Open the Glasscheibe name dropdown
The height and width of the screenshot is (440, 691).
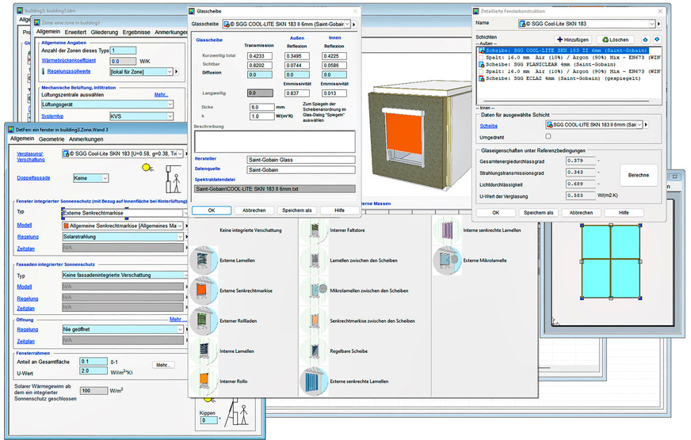[x=347, y=25]
